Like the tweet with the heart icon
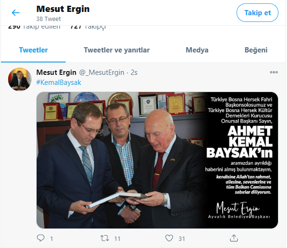Image resolution: width=287 pixels, height=248 pixels. pos(169,238)
